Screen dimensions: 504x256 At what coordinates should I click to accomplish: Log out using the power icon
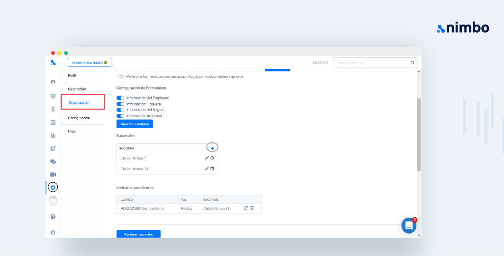(53, 232)
